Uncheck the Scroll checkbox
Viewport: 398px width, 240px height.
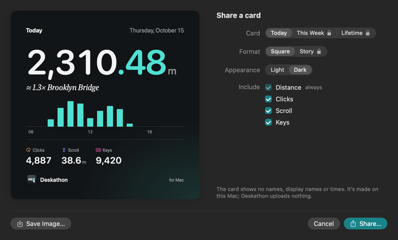pyautogui.click(x=268, y=111)
